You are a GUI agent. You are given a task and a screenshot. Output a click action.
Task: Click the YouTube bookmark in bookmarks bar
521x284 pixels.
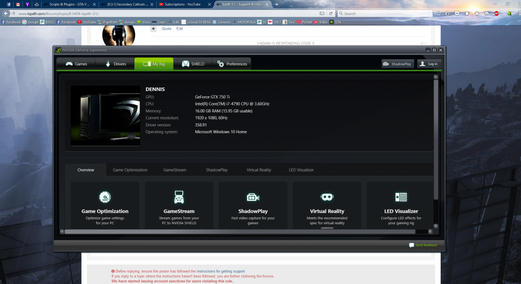tap(86, 22)
